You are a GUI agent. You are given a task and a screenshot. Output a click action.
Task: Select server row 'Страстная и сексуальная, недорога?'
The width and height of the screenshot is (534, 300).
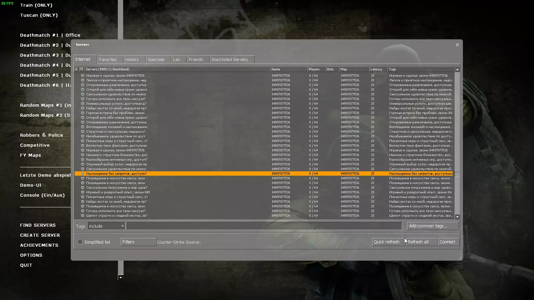click(x=264, y=132)
